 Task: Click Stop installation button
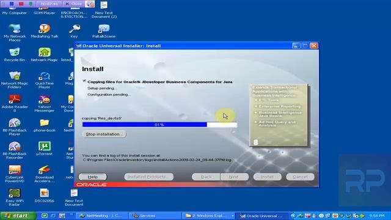104,134
